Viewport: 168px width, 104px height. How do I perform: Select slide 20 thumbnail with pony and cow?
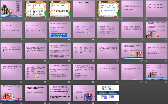pyautogui.click(x=132, y=51)
